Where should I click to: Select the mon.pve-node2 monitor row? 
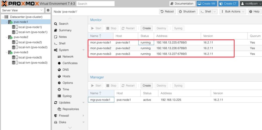coord(175,48)
